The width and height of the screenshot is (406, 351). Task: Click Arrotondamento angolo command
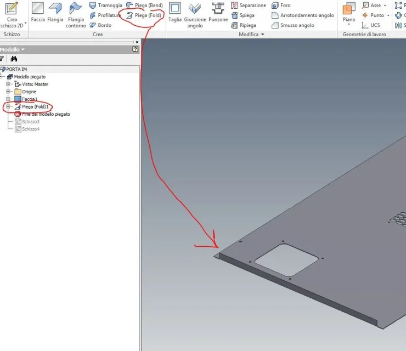pos(303,15)
